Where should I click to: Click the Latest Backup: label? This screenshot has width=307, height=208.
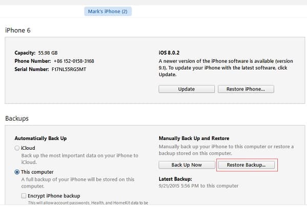pos(176,179)
